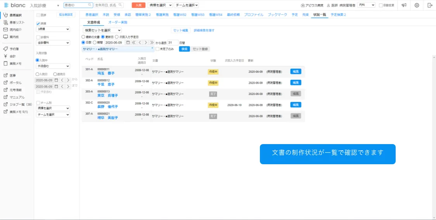
Task: Click search icon in 患者ID field
Action: 90,5
